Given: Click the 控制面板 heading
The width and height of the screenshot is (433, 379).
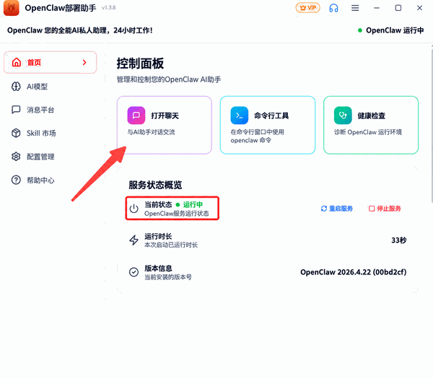Looking at the screenshot, I should point(140,64).
